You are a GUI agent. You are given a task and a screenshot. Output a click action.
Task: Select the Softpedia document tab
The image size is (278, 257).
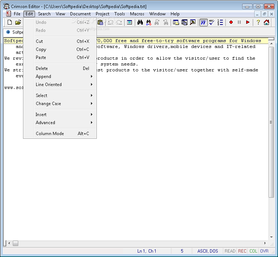click(14, 32)
